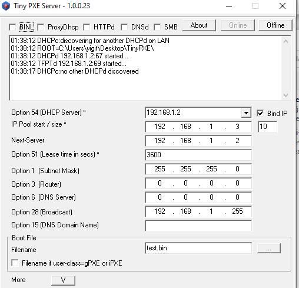Uncheck the Bind IP checkbox

260,113
